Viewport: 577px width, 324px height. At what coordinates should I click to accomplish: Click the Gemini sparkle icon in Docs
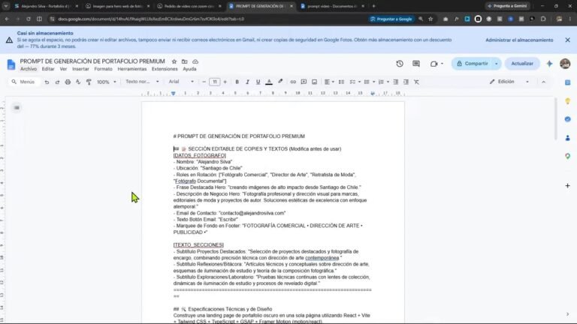point(549,64)
